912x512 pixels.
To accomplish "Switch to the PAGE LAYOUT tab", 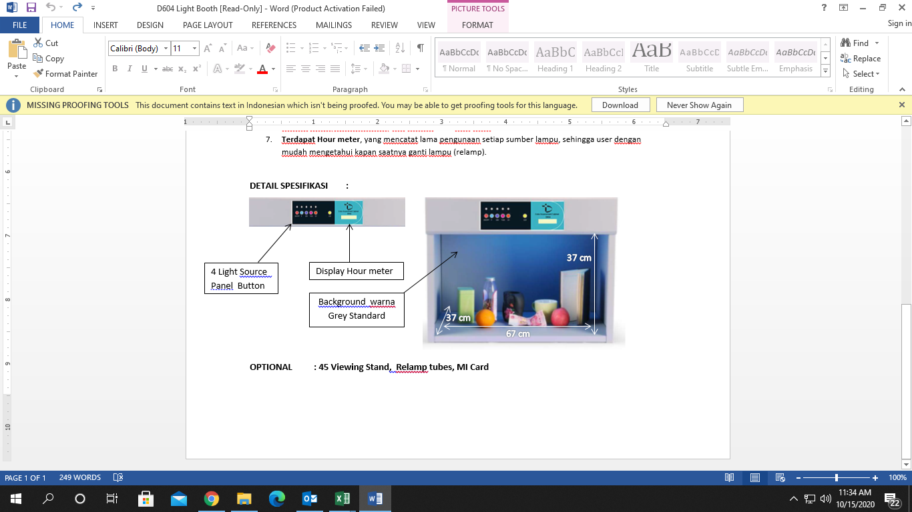I will [208, 25].
